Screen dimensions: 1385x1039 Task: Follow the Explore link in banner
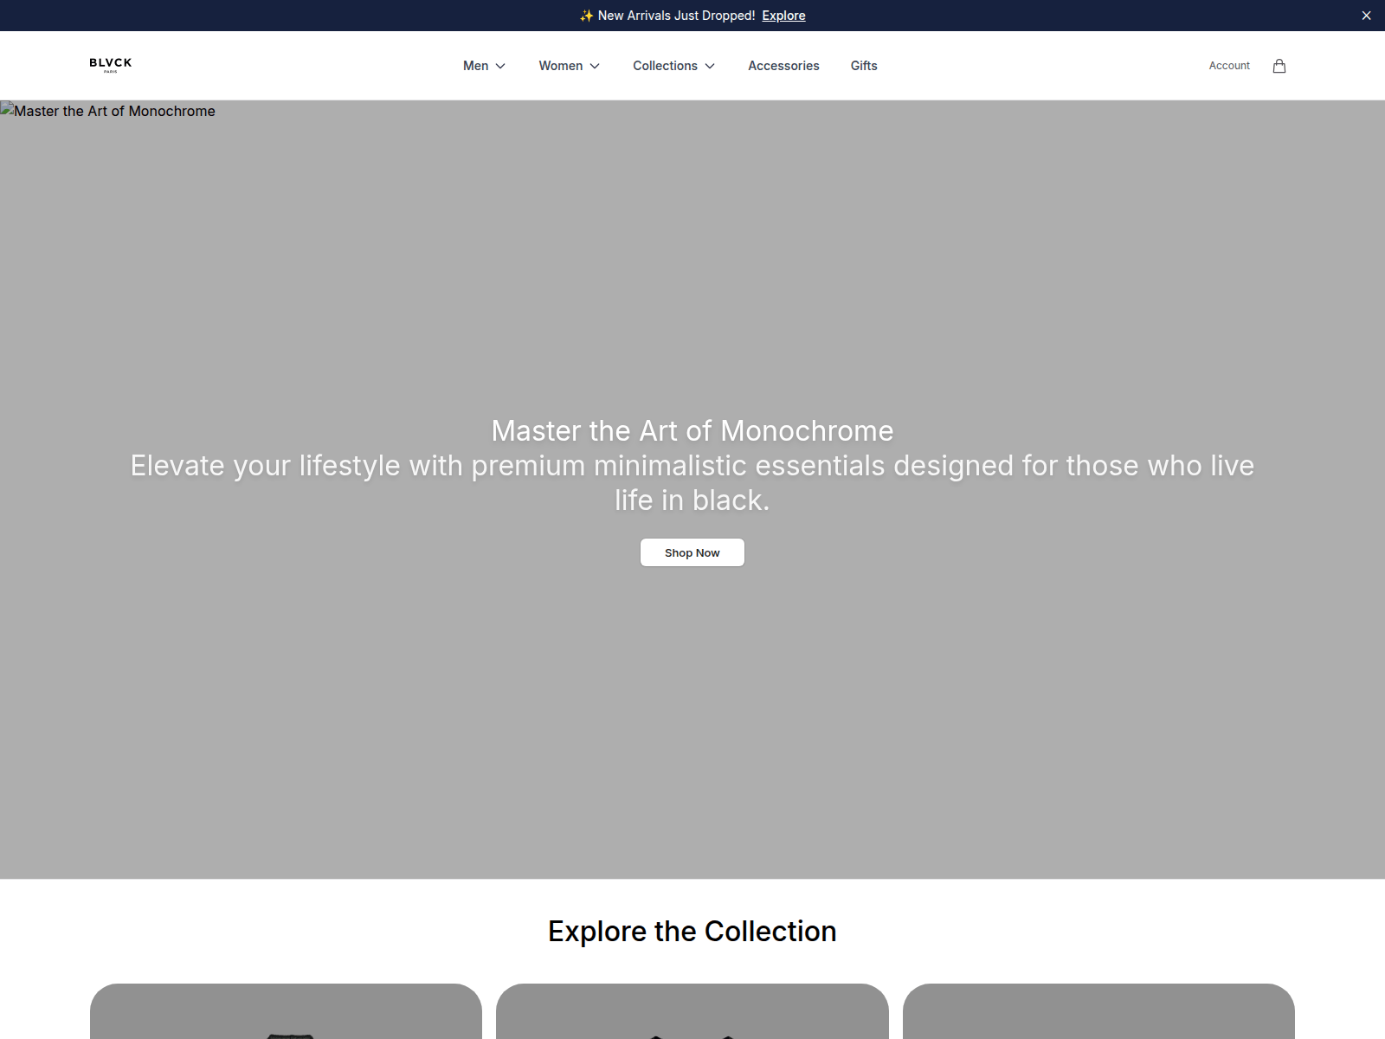(783, 16)
